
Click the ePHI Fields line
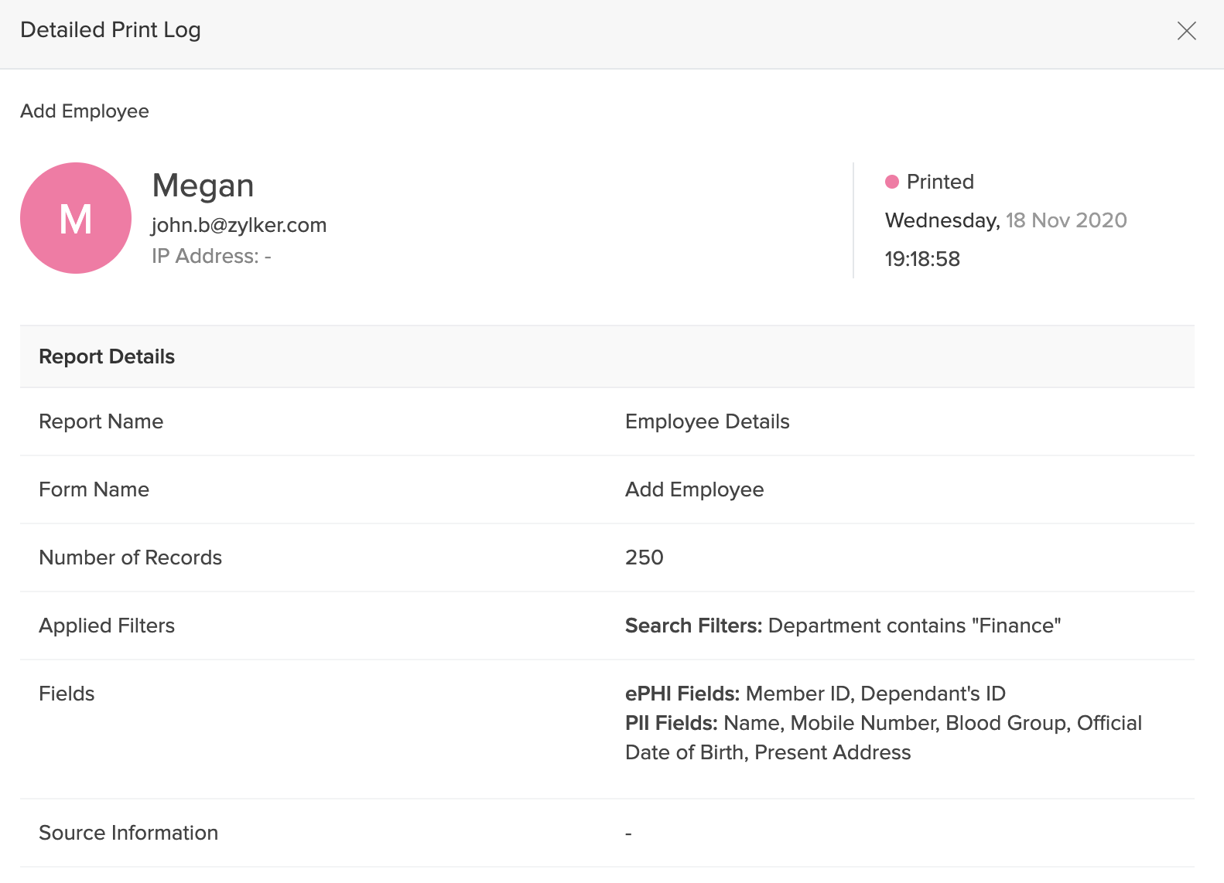[x=815, y=694]
